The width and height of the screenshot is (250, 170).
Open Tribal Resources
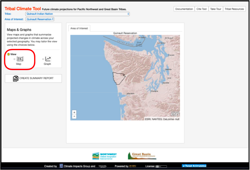[234, 9]
